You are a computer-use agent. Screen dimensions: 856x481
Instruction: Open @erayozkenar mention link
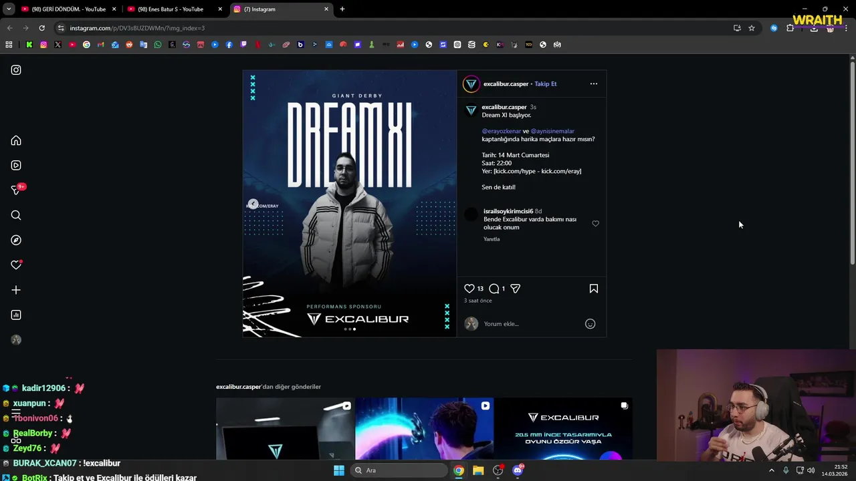(x=502, y=131)
